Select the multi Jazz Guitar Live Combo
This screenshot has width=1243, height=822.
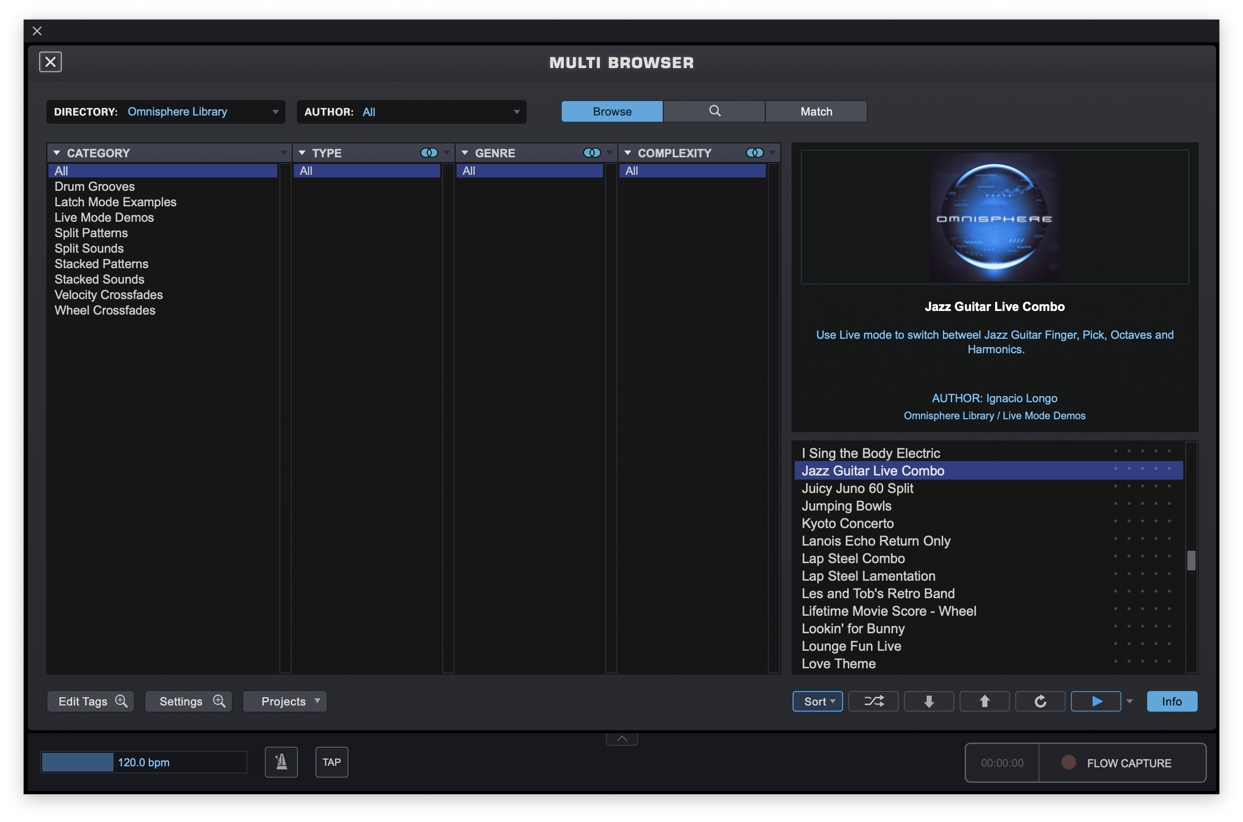pyautogui.click(x=988, y=470)
